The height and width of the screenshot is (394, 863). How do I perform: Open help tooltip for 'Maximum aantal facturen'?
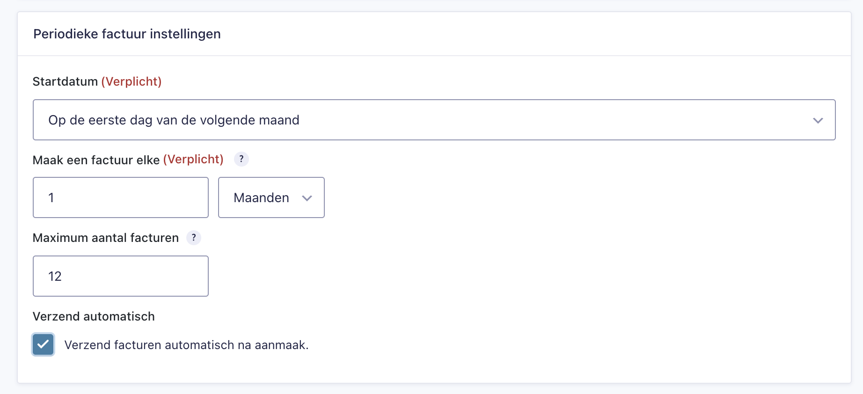click(x=194, y=238)
